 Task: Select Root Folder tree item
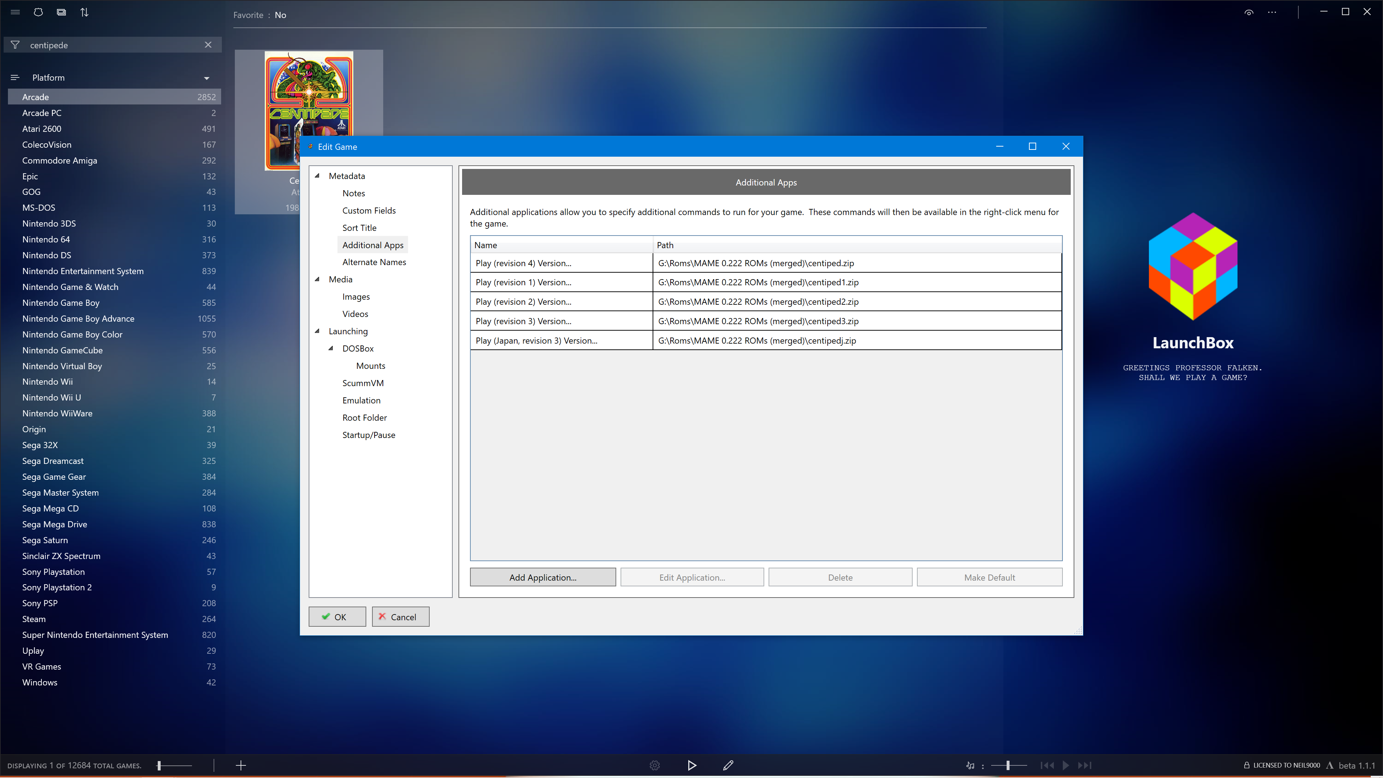tap(364, 418)
